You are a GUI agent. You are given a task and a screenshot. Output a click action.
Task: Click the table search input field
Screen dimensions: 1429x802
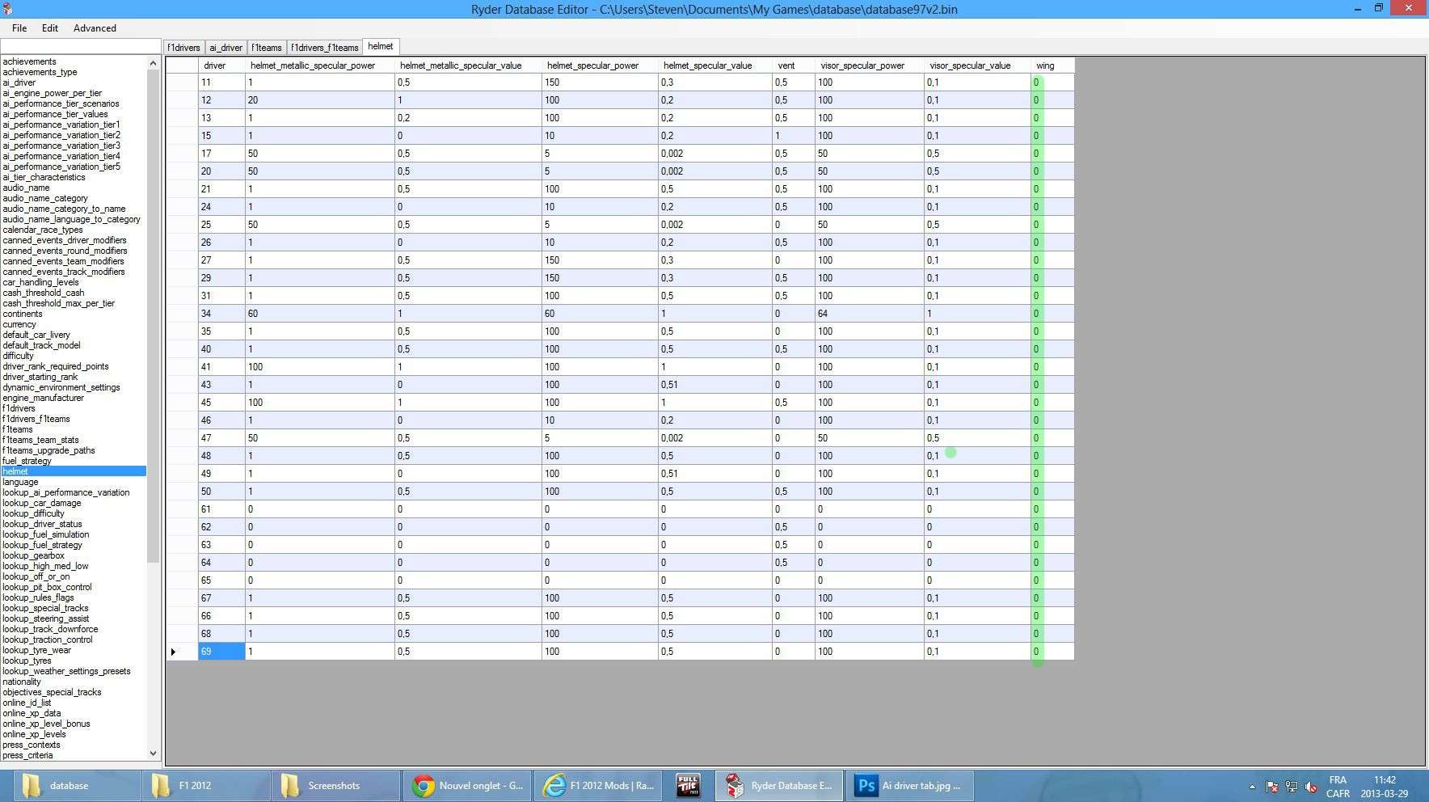coord(81,46)
